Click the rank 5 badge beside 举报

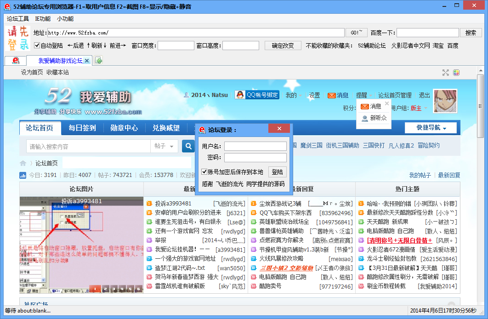[x=149, y=240]
